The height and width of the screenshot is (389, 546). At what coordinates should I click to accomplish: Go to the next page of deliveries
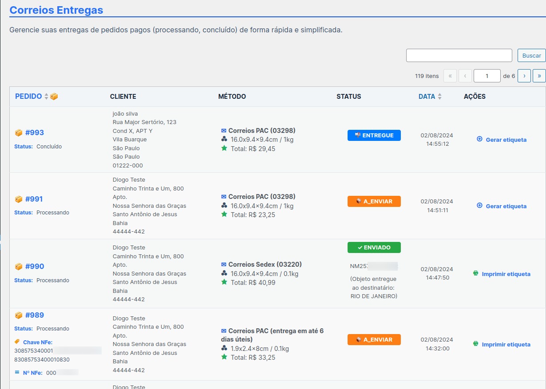pos(524,76)
